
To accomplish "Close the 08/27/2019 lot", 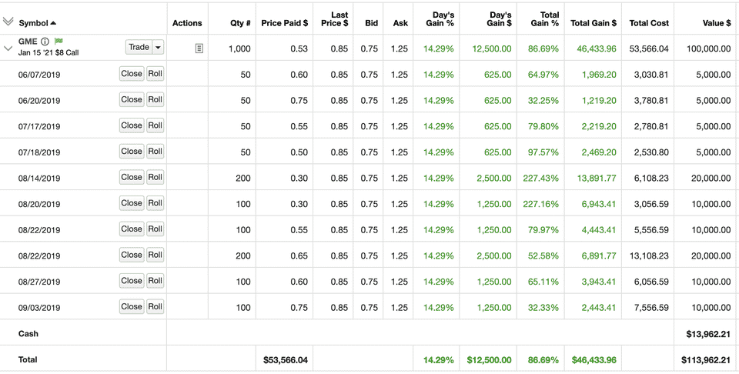I will [132, 281].
